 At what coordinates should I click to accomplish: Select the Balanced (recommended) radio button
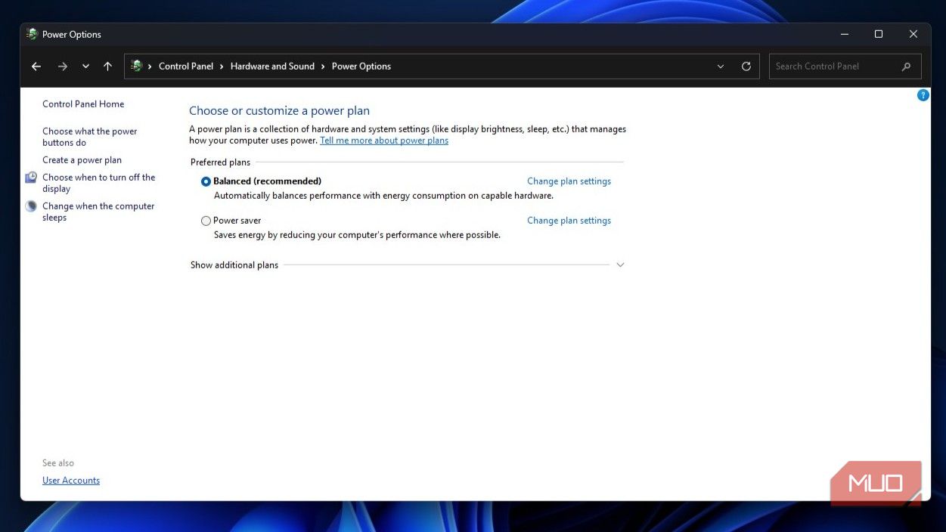(206, 181)
